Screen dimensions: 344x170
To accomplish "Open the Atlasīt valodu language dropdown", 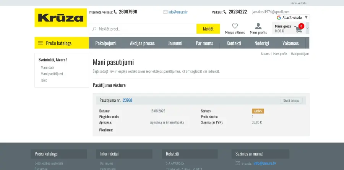I will (x=292, y=18).
